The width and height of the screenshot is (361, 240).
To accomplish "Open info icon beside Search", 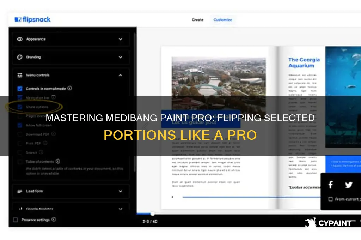I will click(41, 152).
